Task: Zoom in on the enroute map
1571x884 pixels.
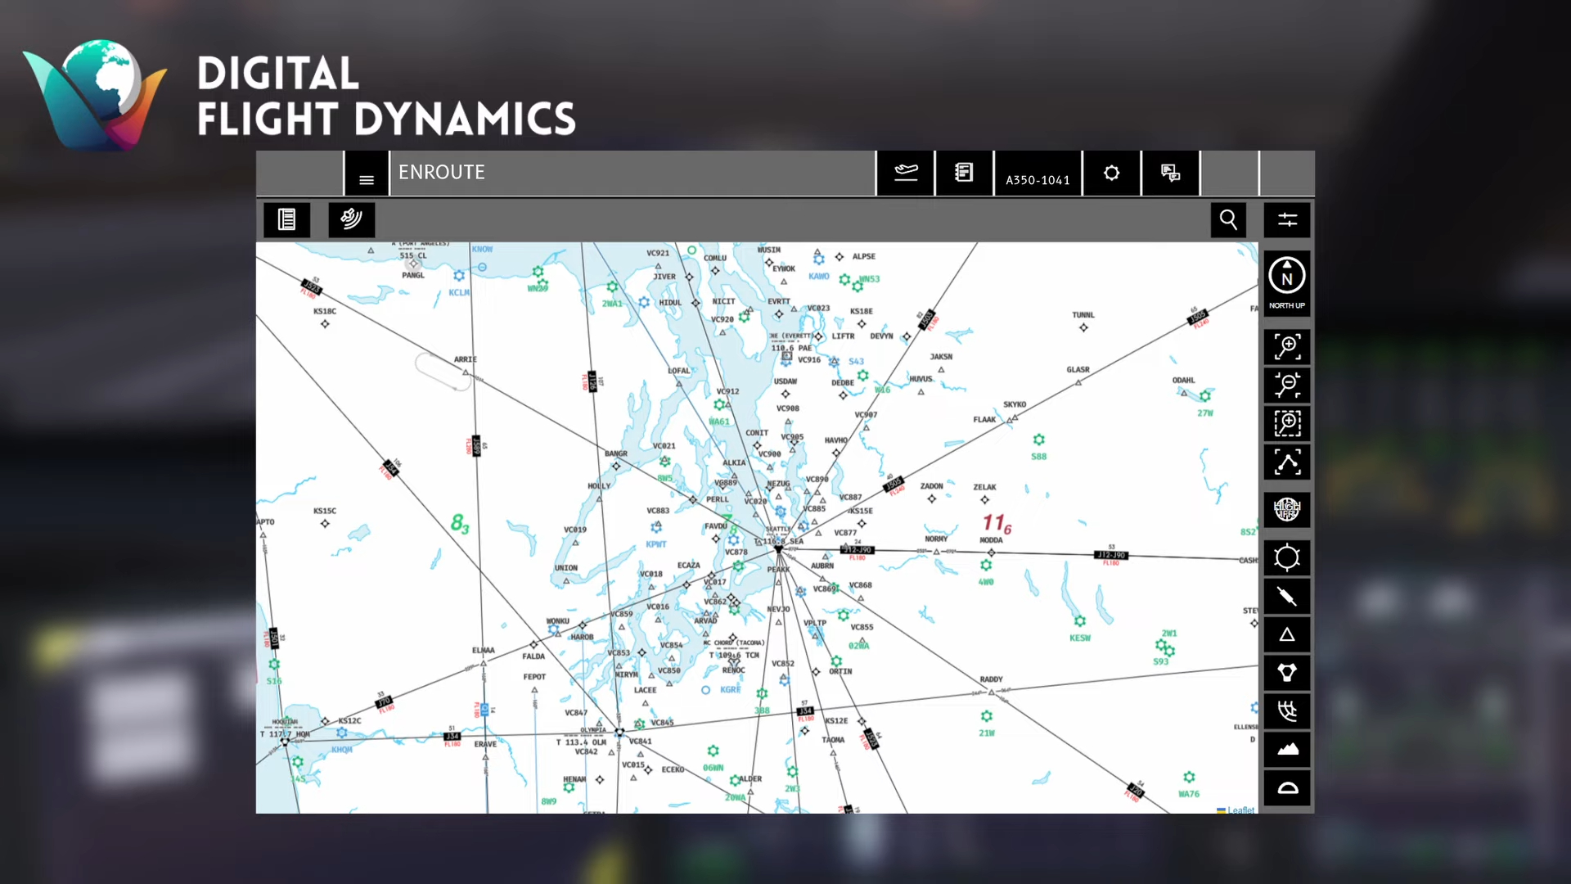Action: 1287,347
